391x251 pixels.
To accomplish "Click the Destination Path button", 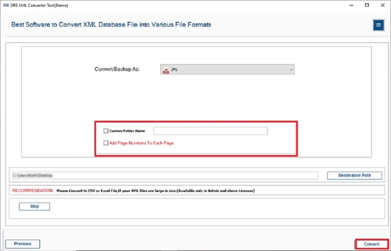I will [355, 176].
